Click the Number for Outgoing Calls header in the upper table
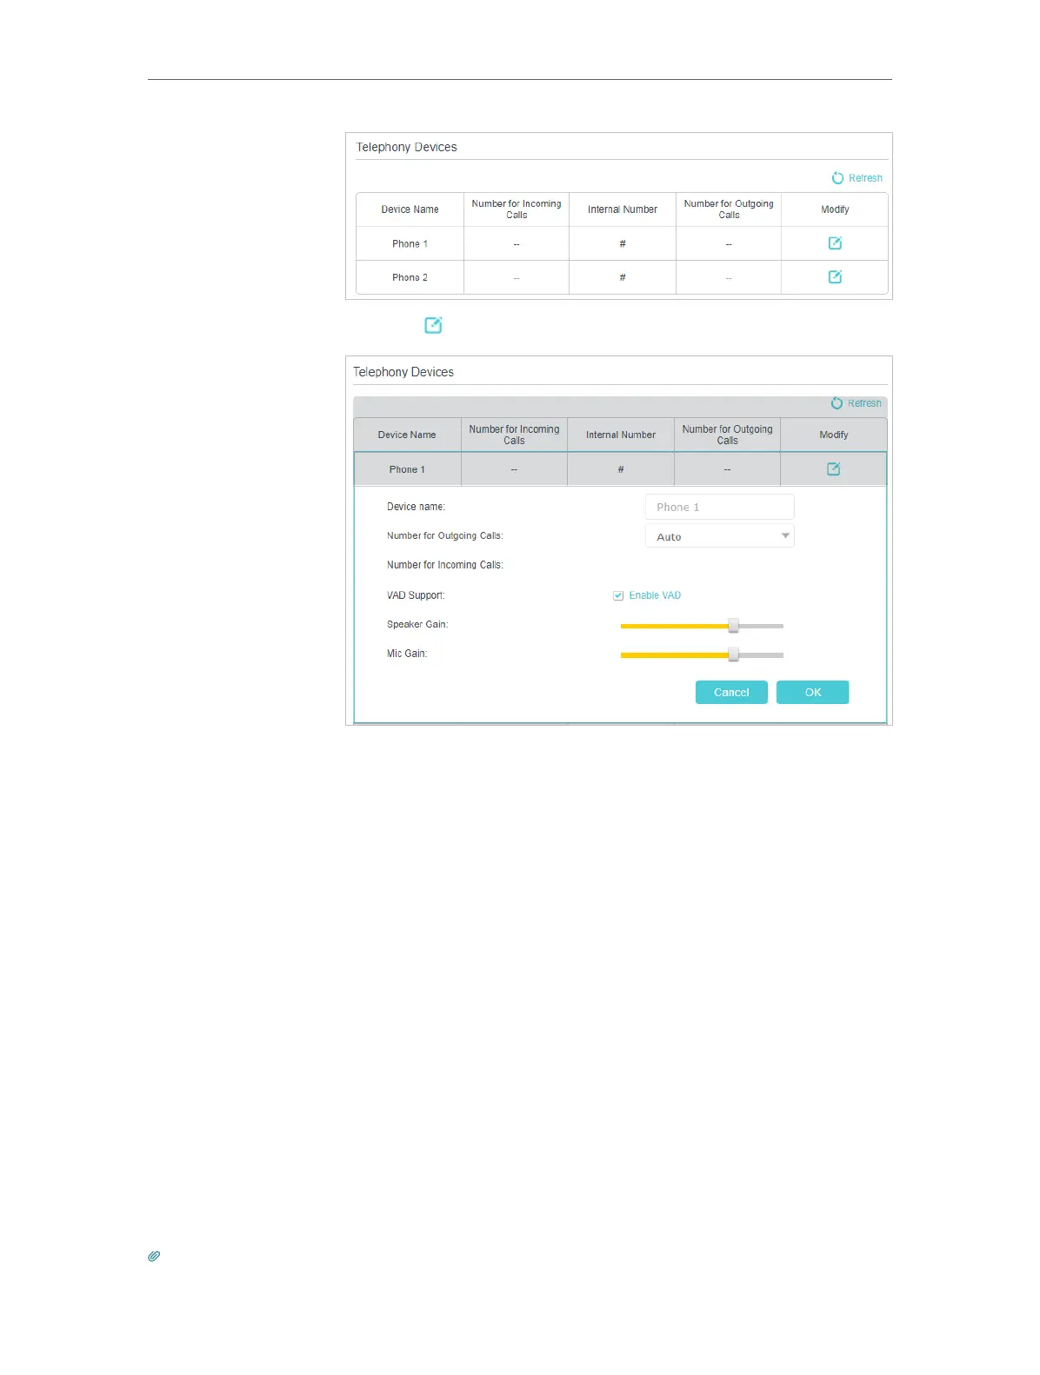The image size is (1040, 1375). tap(729, 209)
